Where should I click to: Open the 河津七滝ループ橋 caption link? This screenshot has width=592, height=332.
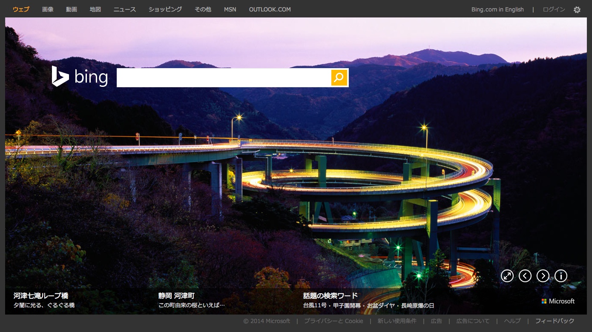[41, 295]
